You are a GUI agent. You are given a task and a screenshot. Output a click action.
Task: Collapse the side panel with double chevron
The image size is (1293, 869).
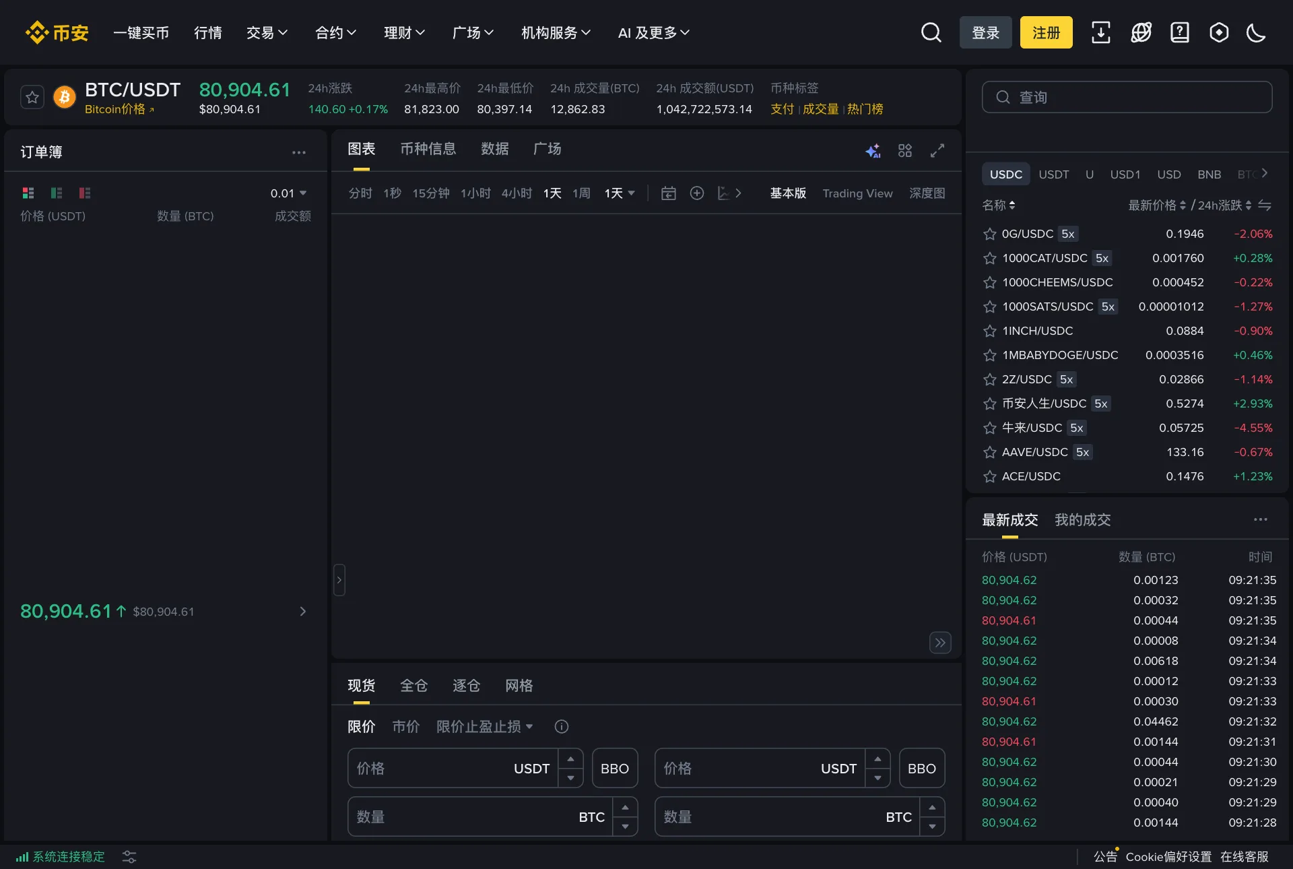(940, 643)
